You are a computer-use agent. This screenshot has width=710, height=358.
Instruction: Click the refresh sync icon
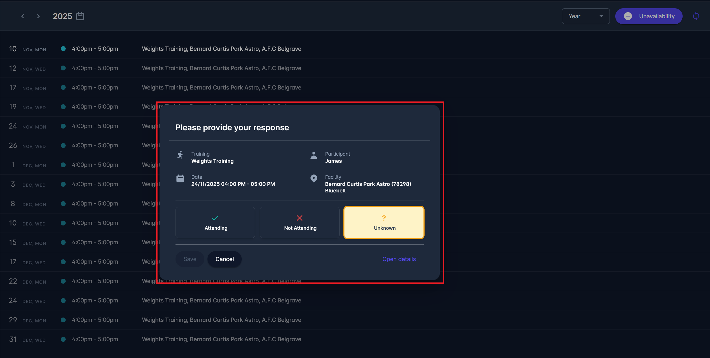click(x=696, y=16)
